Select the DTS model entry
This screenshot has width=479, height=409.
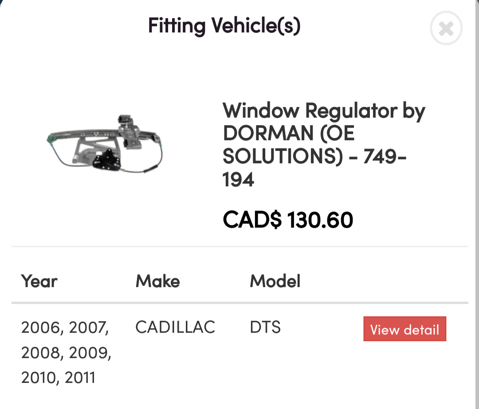(265, 327)
